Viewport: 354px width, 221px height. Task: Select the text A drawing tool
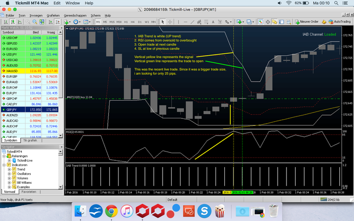pos(213,22)
